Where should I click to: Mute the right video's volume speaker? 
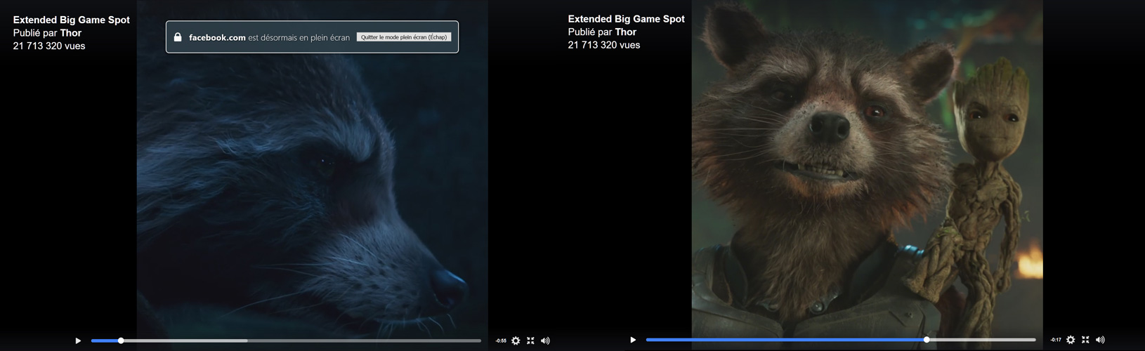[x=1100, y=340]
